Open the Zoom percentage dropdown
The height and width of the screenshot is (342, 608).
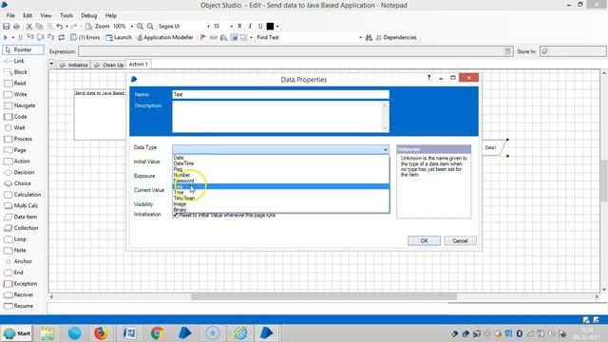tap(132, 27)
